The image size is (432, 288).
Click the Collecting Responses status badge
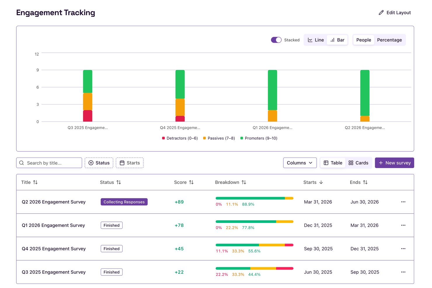tap(124, 202)
